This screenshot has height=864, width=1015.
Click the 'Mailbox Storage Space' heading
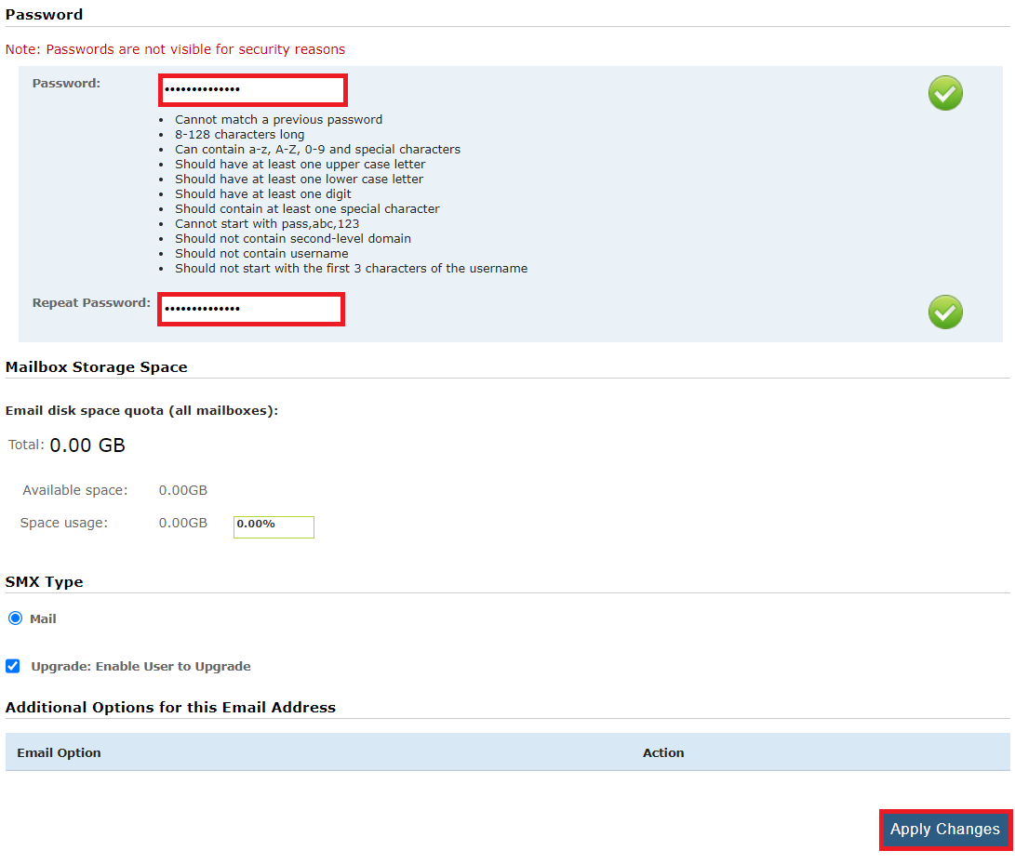pyautogui.click(x=97, y=366)
